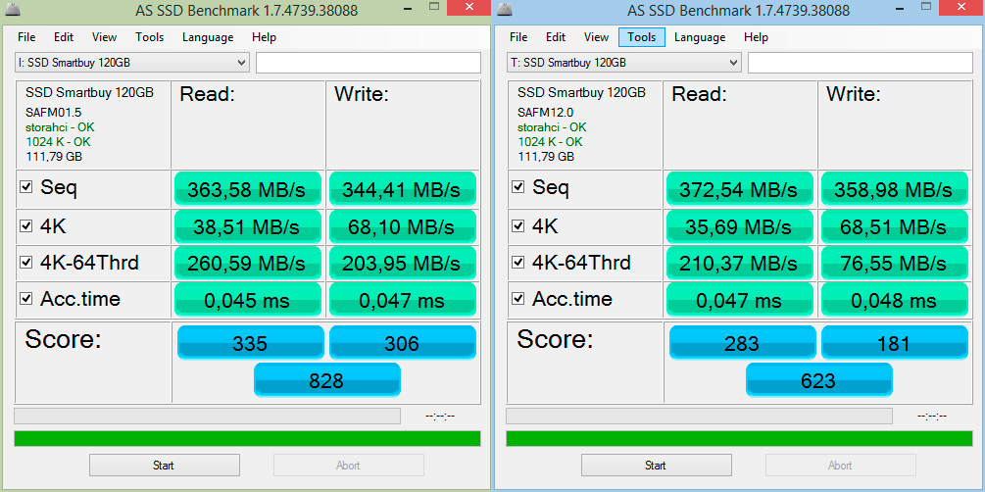Click firmware text SAFM01.5
This screenshot has width=985, height=492.
tap(53, 113)
